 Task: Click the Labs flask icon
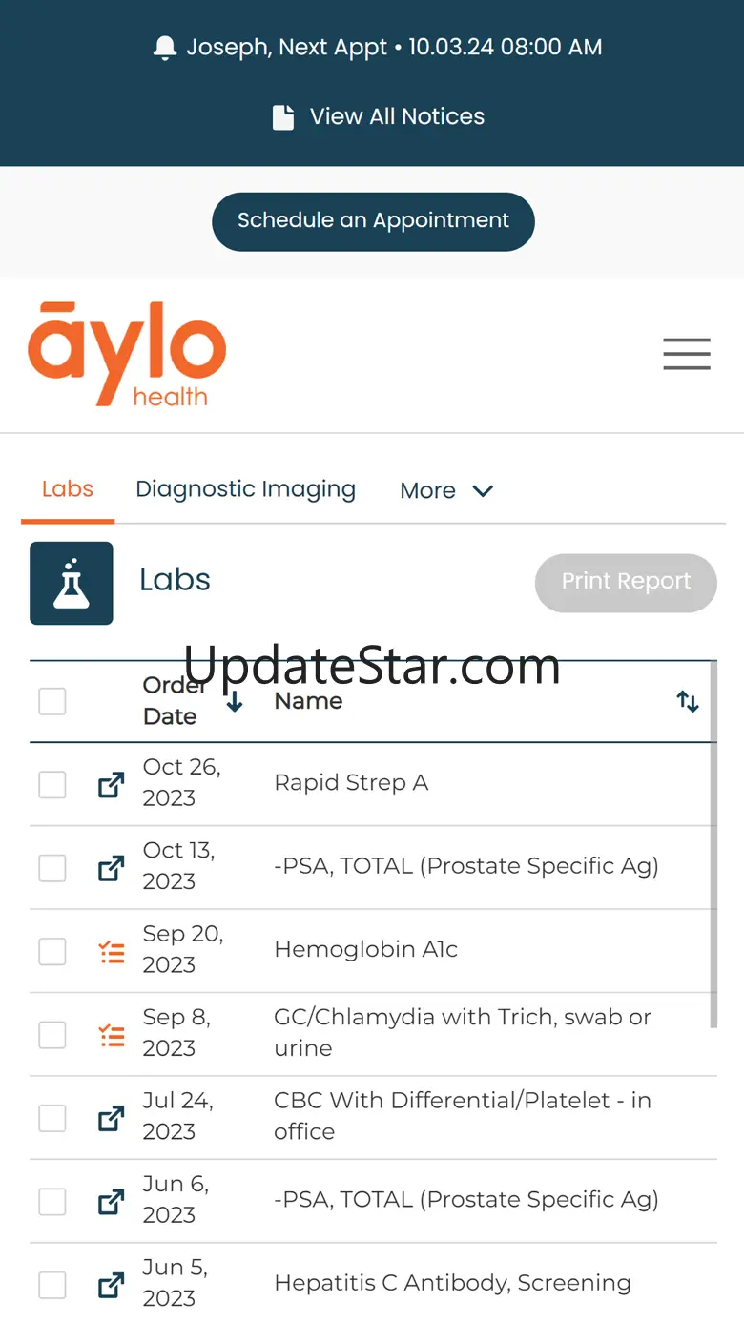[x=72, y=583]
